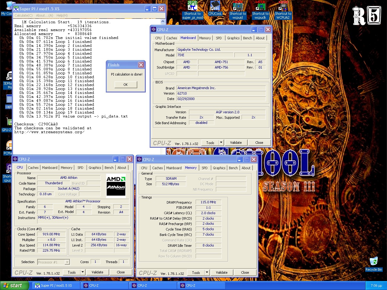The image size is (387, 290).
Task: Expand Tools dropdown arrow in Mainboard window
Action: pyautogui.click(x=221, y=143)
